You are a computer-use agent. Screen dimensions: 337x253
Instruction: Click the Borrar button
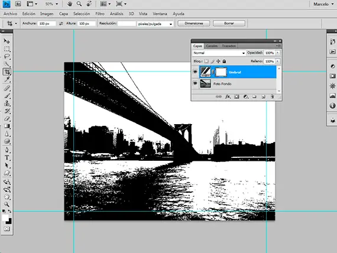(229, 23)
